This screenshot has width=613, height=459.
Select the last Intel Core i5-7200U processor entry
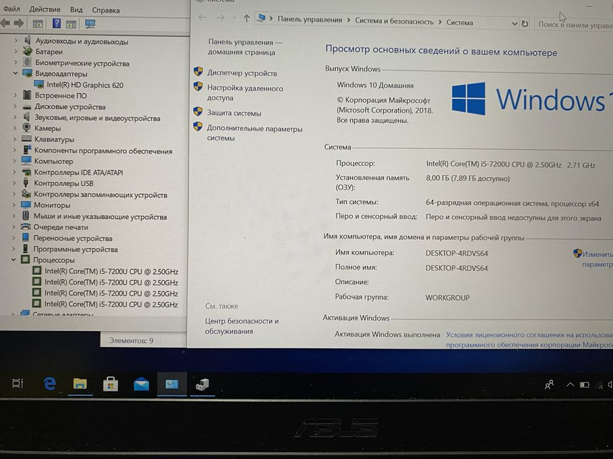[111, 304]
